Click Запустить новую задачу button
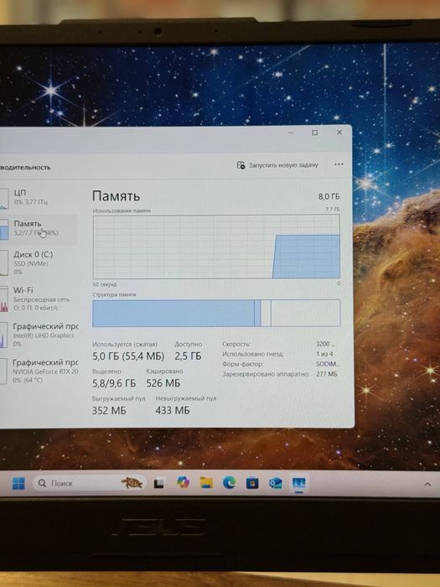The width and height of the screenshot is (440, 587). [x=277, y=164]
